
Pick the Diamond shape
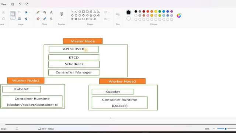tap(72, 16)
